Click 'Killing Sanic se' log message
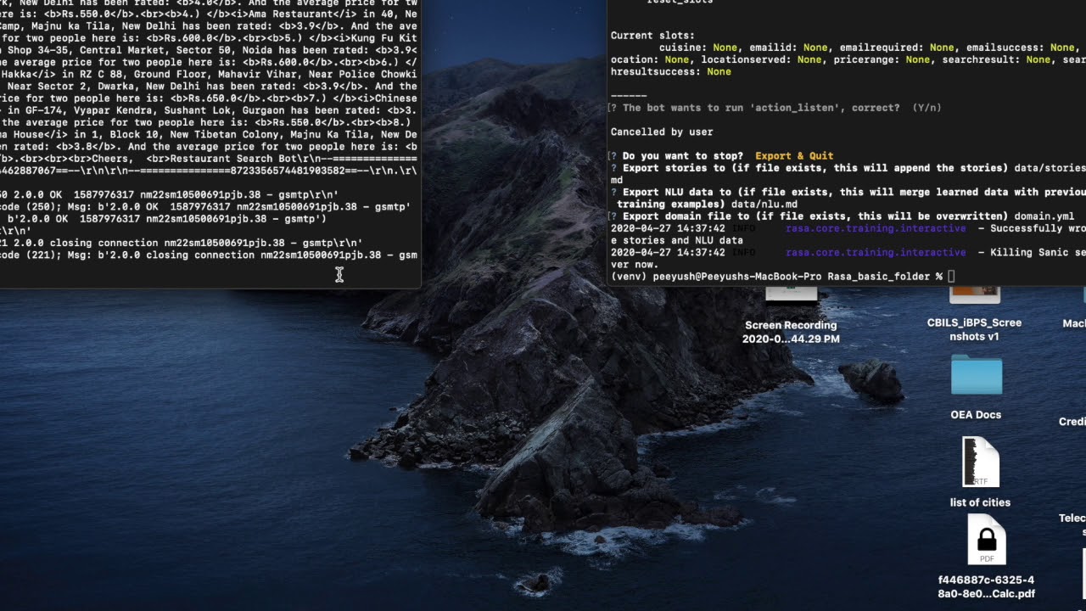1086x611 pixels. coord(1038,253)
